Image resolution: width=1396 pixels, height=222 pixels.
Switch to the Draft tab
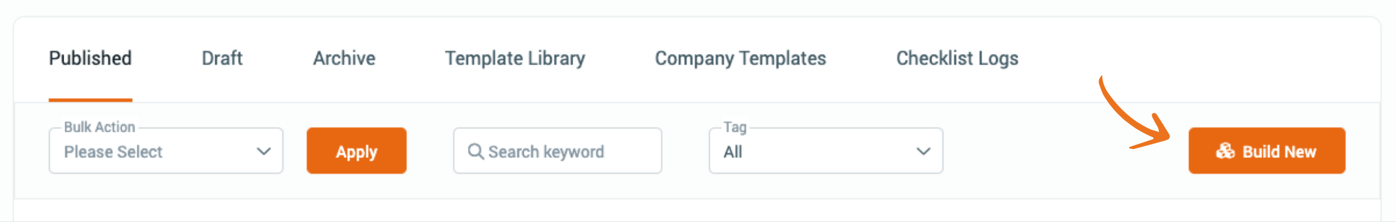click(222, 58)
